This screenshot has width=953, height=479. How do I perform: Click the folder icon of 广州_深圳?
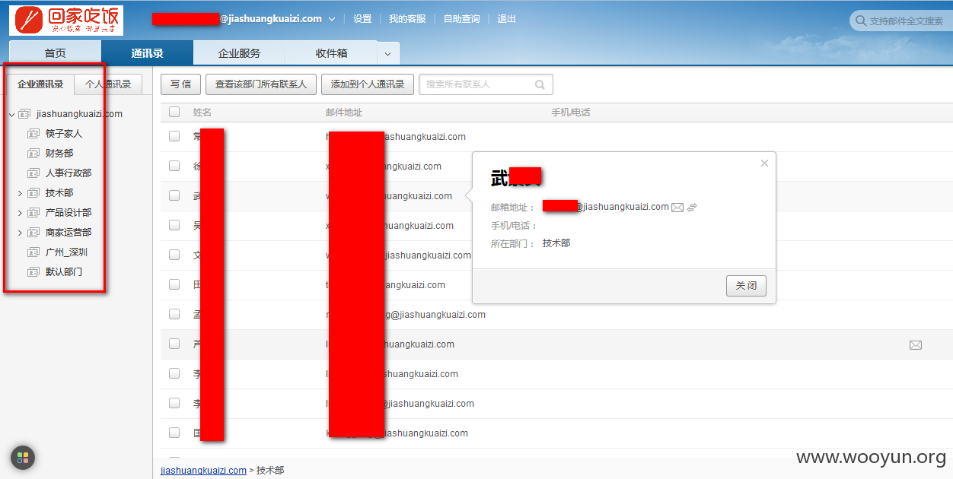[x=33, y=252]
